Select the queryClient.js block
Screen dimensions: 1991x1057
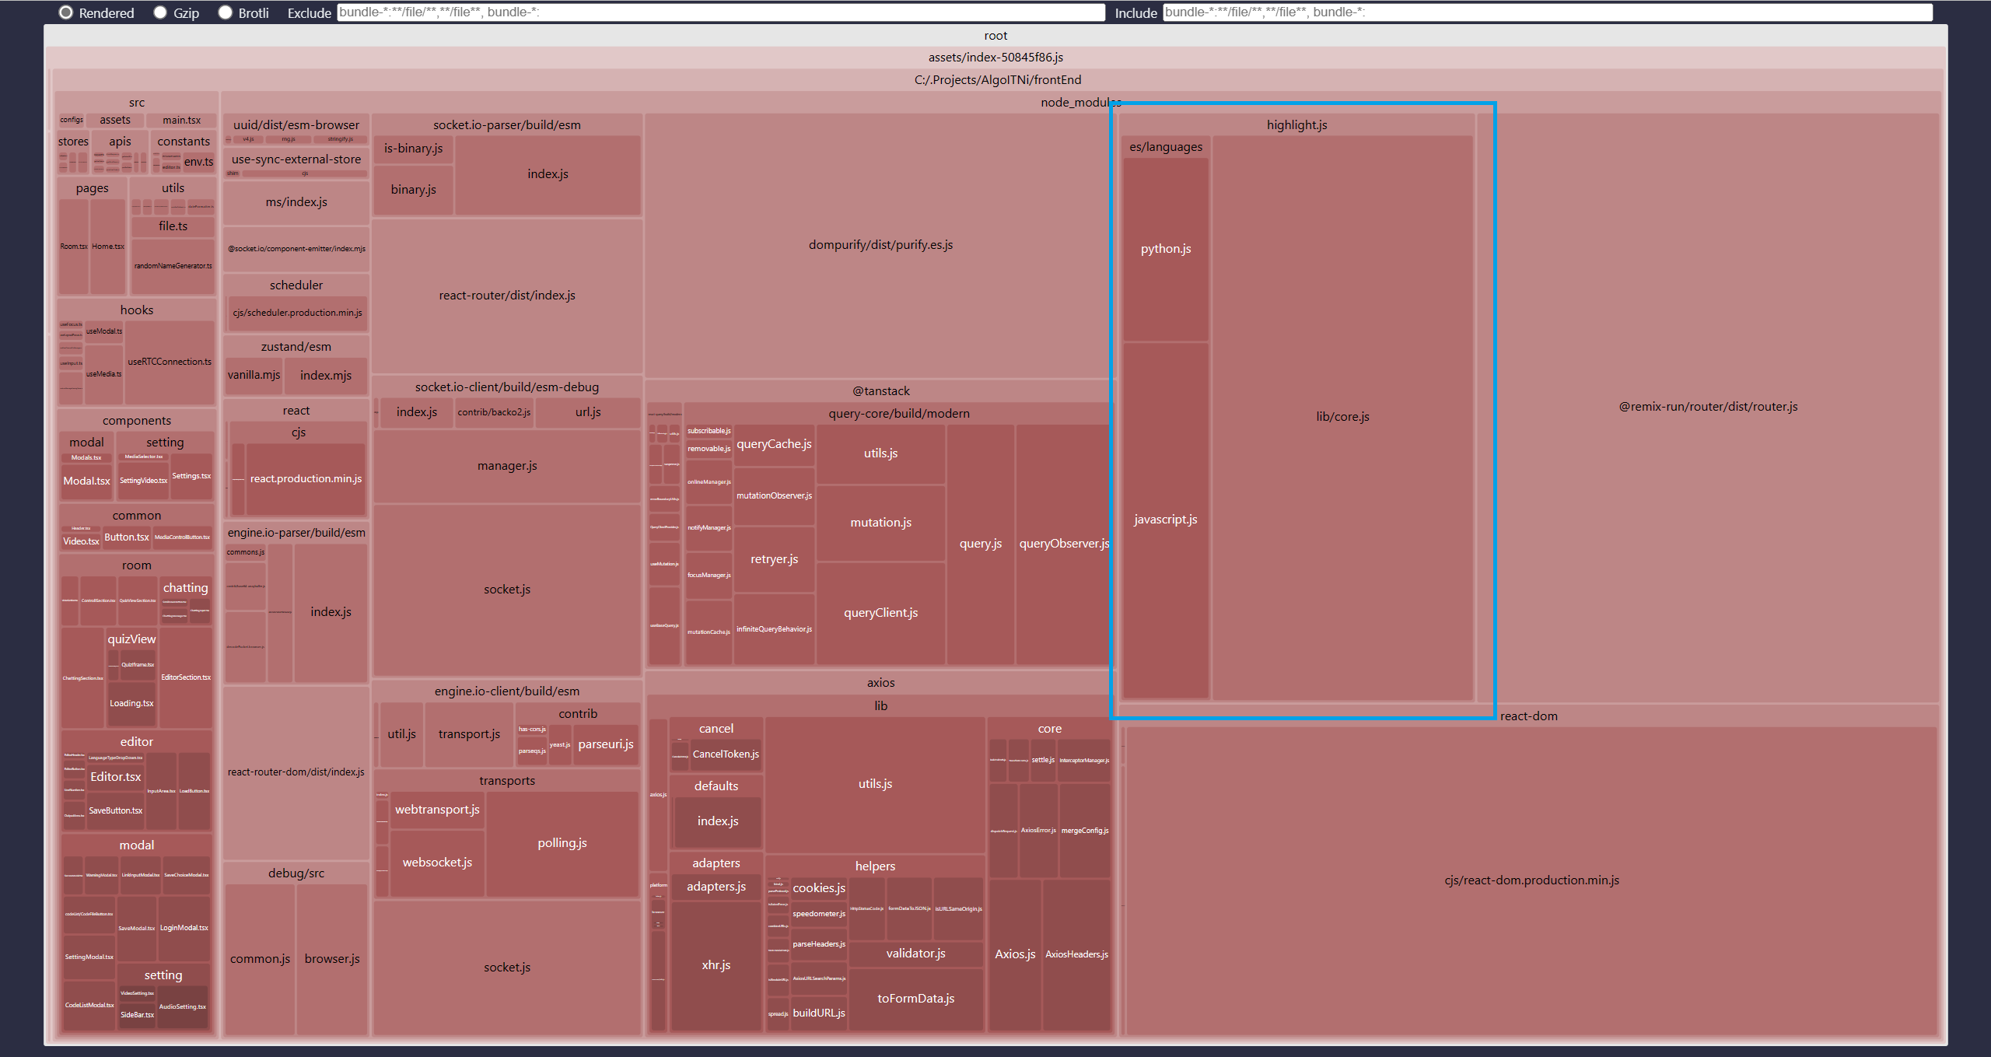(880, 613)
